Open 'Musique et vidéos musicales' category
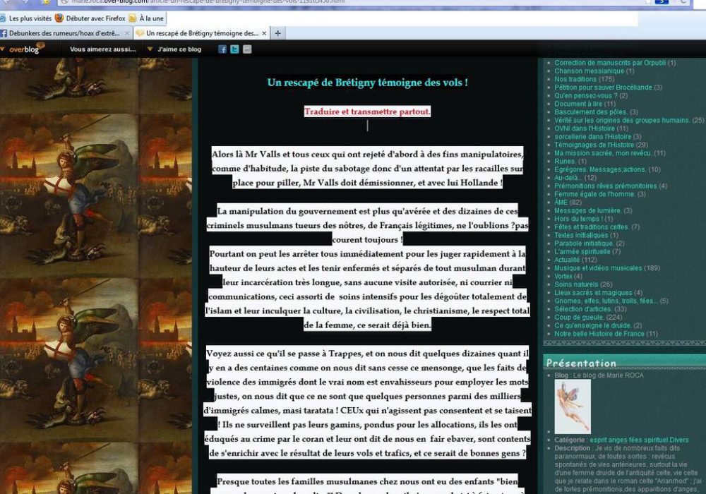 pos(598,268)
